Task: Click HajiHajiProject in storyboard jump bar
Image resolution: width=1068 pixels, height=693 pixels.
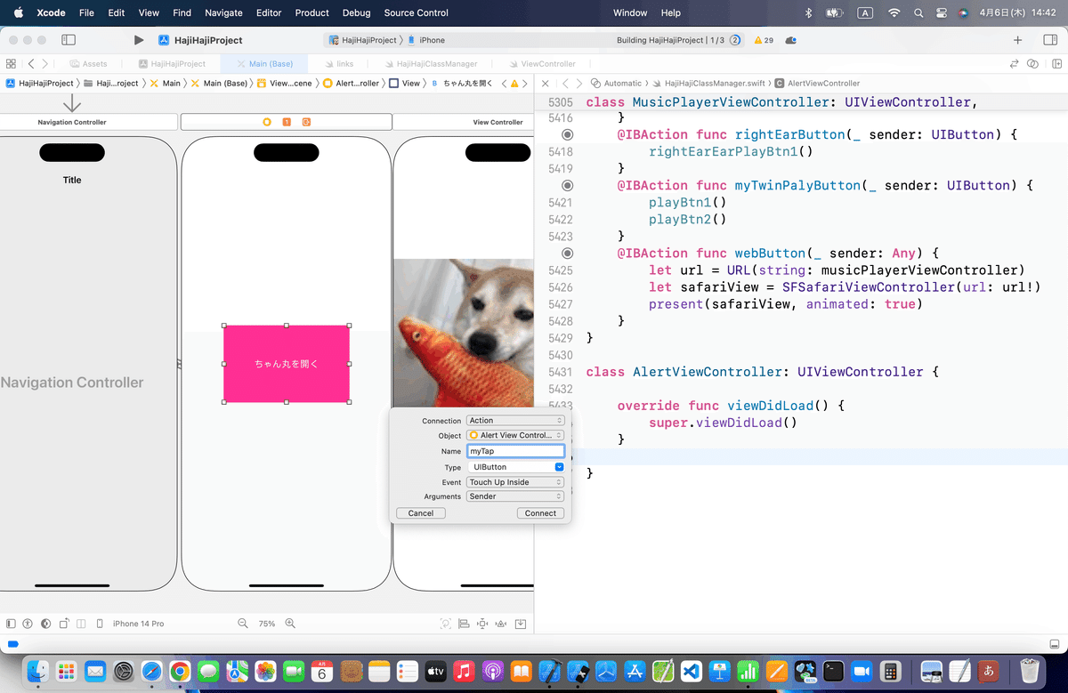Action: (x=39, y=83)
